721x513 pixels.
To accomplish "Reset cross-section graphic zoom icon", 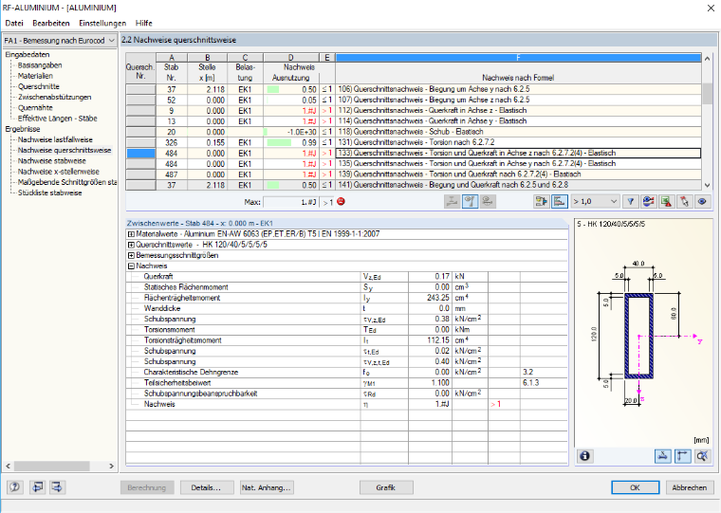I will tap(702, 456).
